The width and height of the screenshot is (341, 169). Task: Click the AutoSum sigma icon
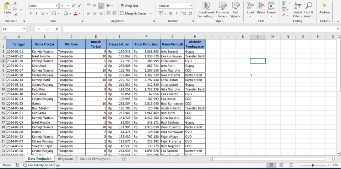pos(284,4)
